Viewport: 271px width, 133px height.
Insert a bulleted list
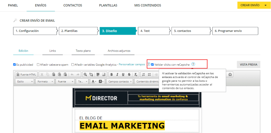click(x=149, y=75)
